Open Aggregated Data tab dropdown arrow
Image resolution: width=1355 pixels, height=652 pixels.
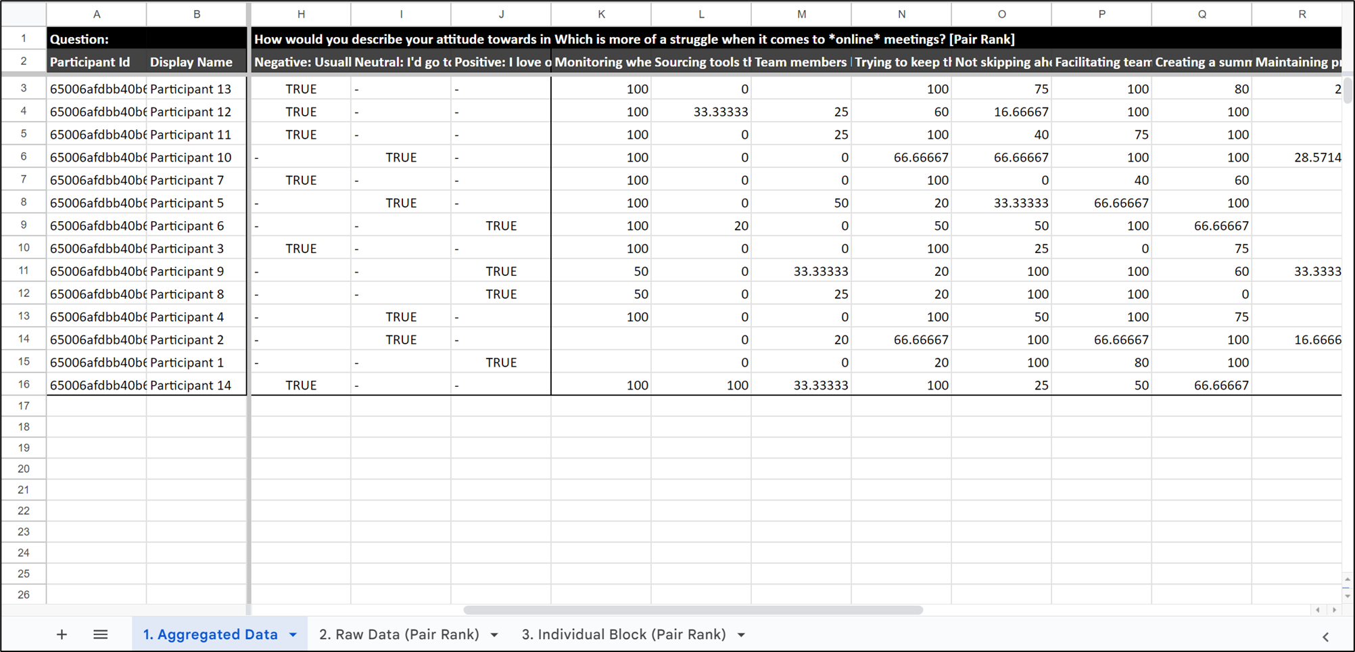[293, 635]
